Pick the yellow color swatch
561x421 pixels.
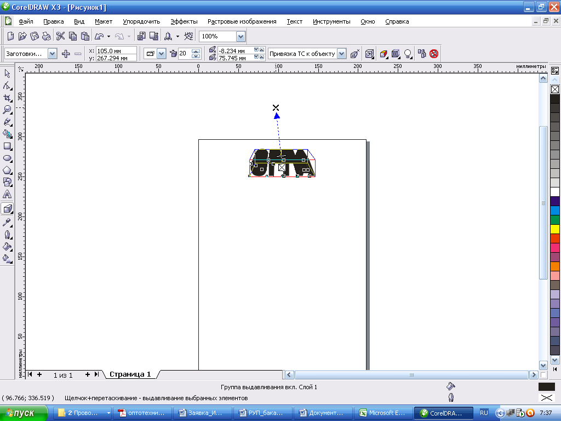555,229
